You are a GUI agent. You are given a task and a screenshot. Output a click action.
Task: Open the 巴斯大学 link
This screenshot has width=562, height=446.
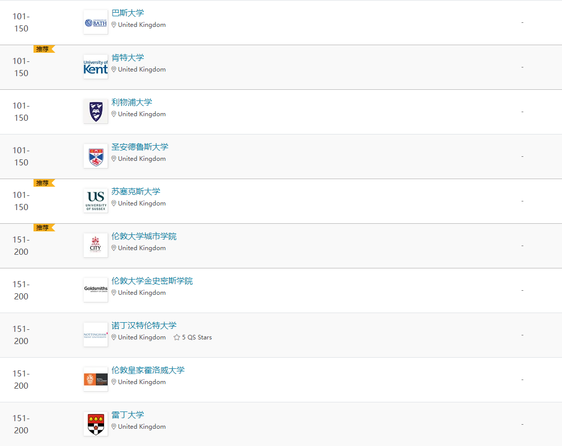pos(127,13)
